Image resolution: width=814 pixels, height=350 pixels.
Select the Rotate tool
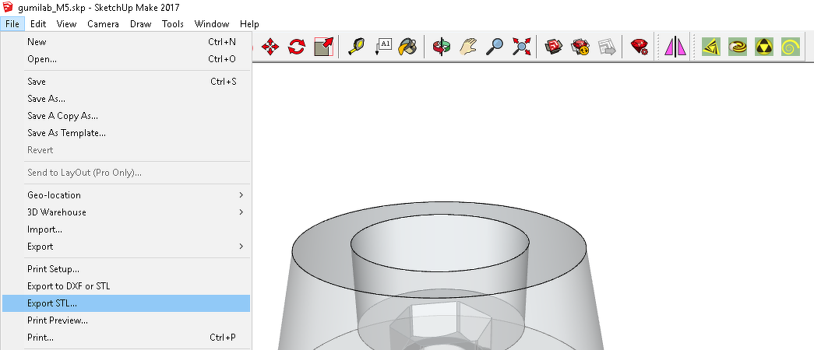(x=297, y=47)
